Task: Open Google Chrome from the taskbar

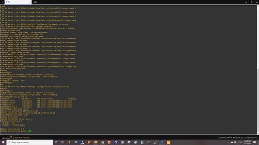Action: (x=102, y=142)
